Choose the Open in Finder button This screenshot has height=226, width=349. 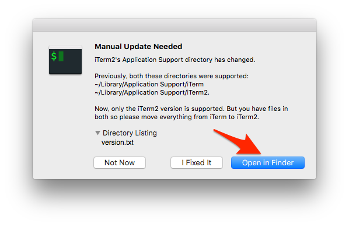268,162
